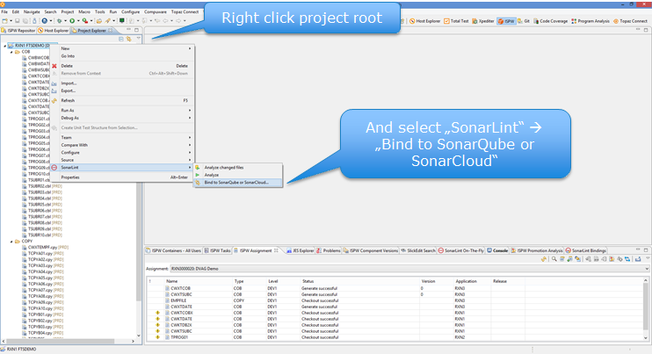This screenshot has height=354, width=652.
Task: Click the Debug bug toolbar icon
Action: 60,21
